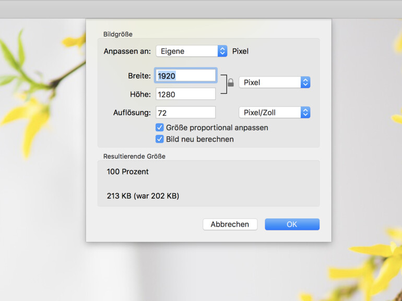This screenshot has height=301, width=402.
Task: Click the 100 Prozent result text
Action: pyautogui.click(x=128, y=172)
